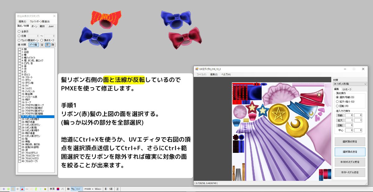Check the 40: フリル(ケープ) material checkbox
Viewport: 373px width, 192px height.
tap(20, 161)
